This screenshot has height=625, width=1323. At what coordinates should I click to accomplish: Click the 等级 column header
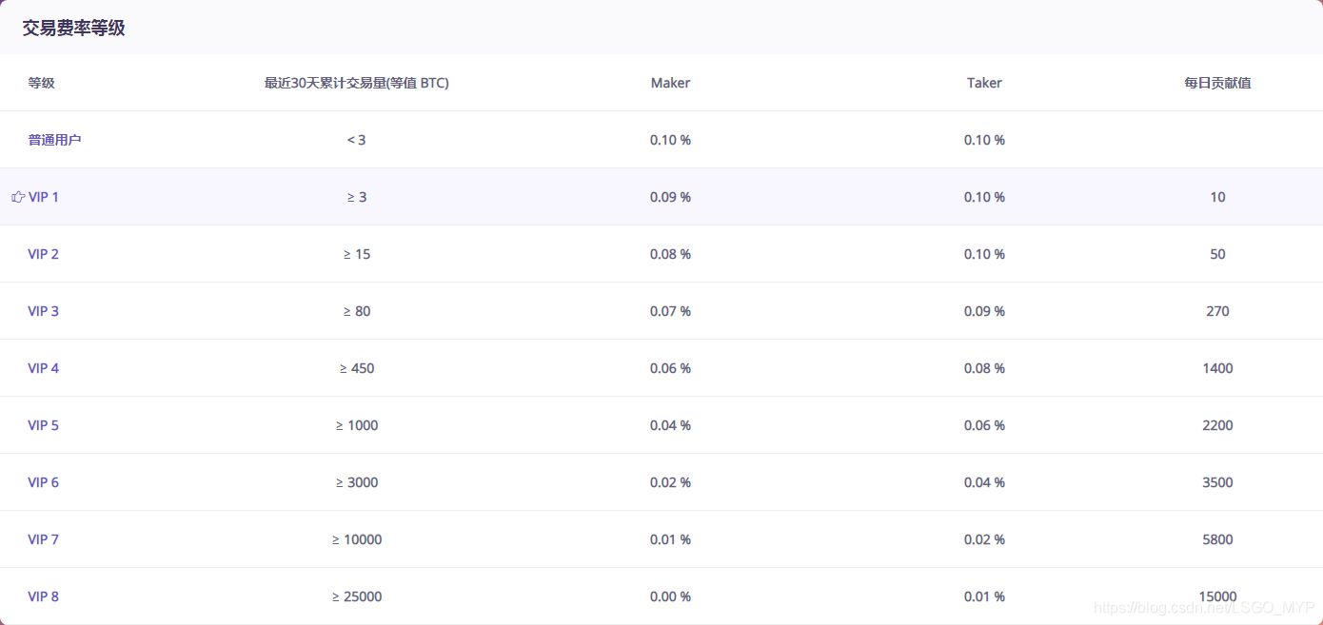[41, 83]
